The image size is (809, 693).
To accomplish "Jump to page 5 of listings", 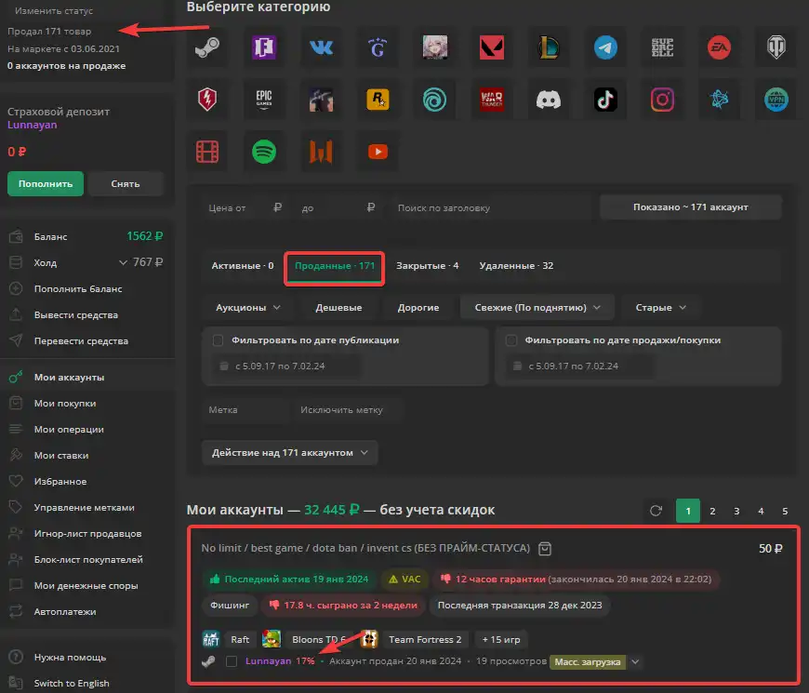I will (785, 511).
